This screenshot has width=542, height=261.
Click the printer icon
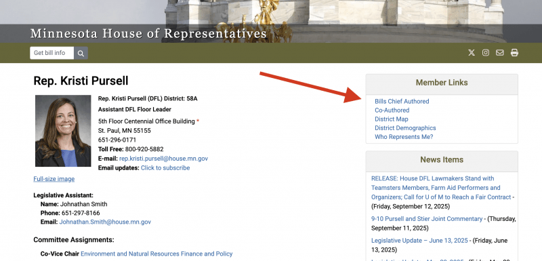tap(514, 53)
